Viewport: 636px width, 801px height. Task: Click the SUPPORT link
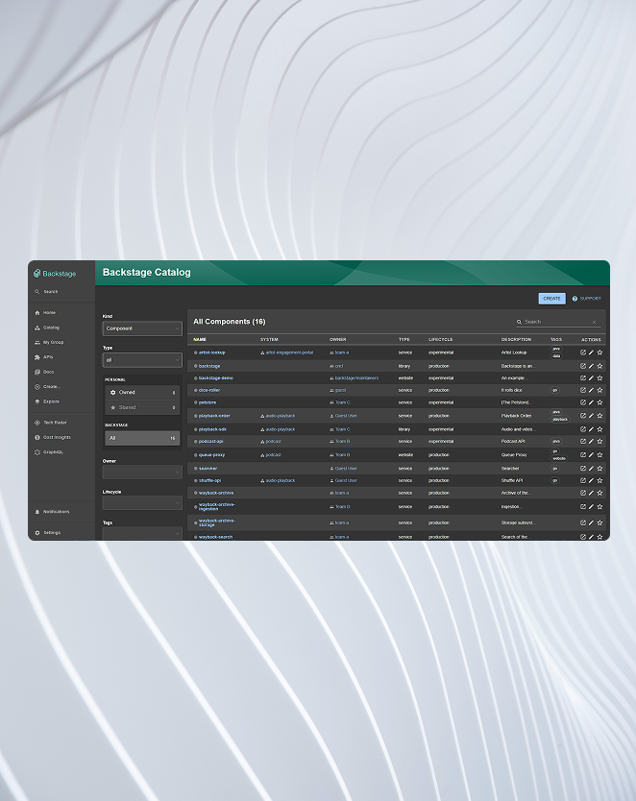tap(586, 299)
